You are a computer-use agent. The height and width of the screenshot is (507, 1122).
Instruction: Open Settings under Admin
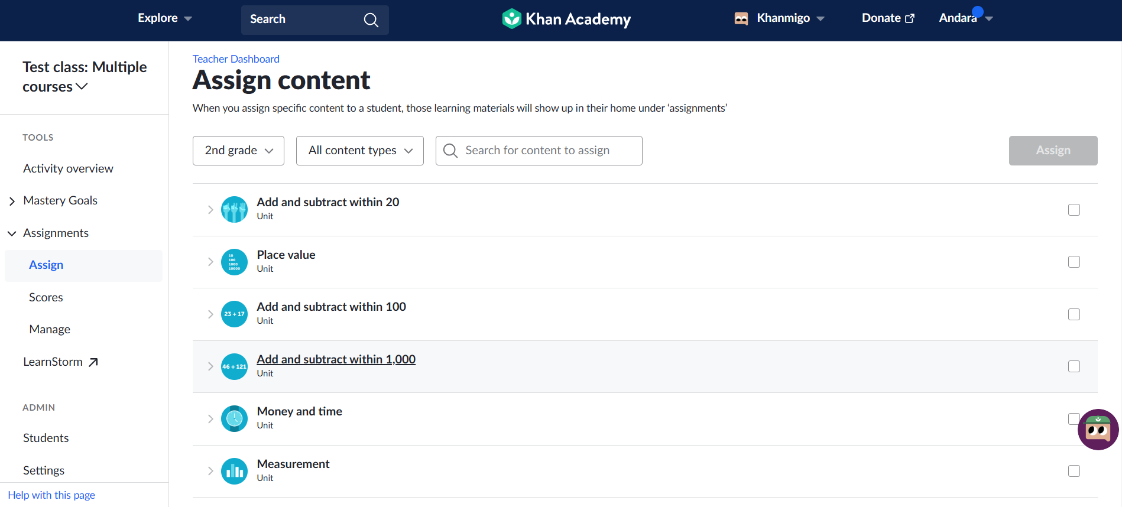tap(44, 470)
